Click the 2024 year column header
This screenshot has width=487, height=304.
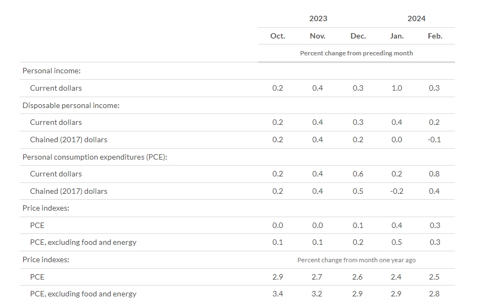pyautogui.click(x=416, y=18)
